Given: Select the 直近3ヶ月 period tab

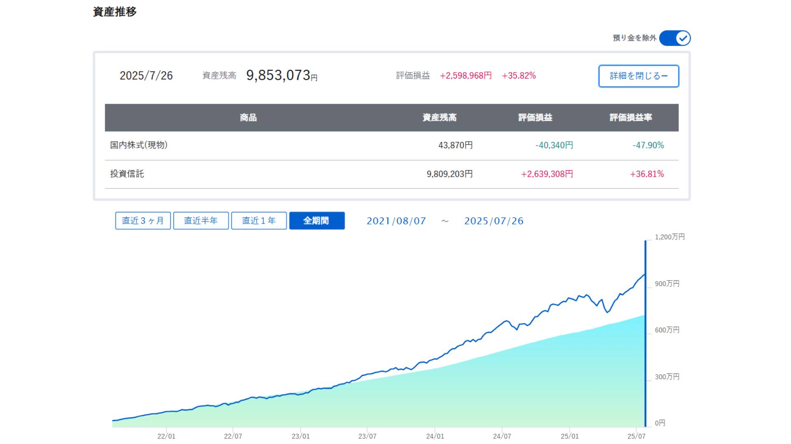Looking at the screenshot, I should tap(143, 221).
